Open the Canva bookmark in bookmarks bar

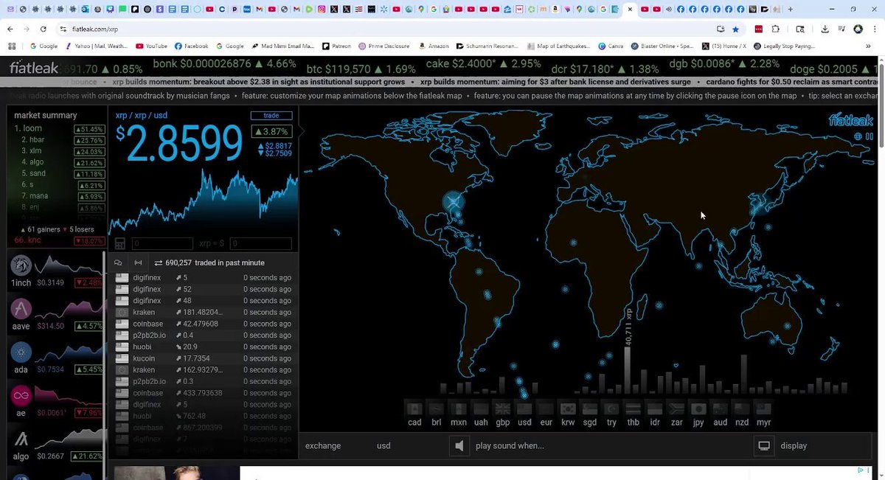point(611,46)
